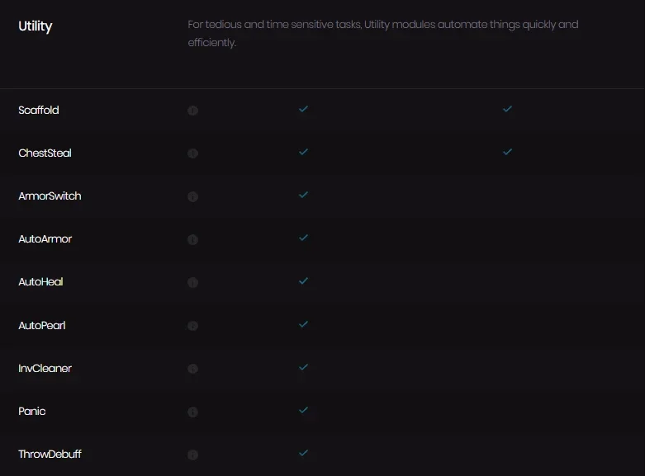
Task: Click the Utility modules description text
Action: pos(383,33)
